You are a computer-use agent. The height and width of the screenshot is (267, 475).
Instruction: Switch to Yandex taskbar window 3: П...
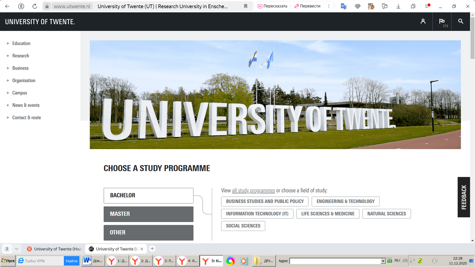(164, 261)
